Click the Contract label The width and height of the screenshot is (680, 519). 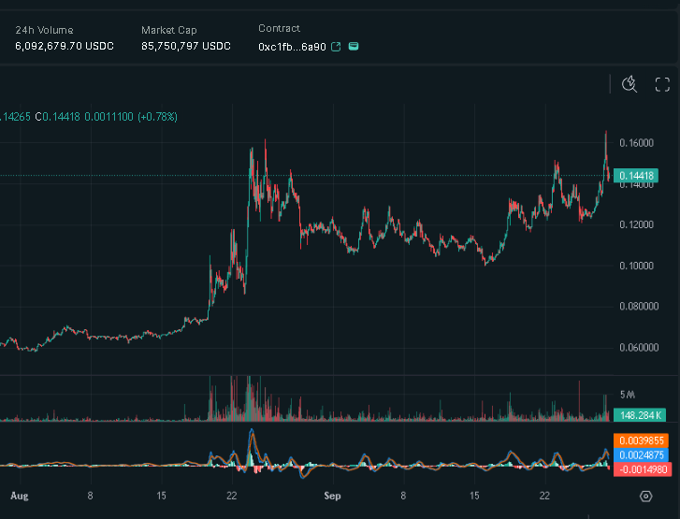[x=279, y=28]
